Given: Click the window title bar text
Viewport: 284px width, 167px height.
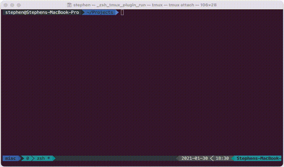Looking at the screenshot, I should point(145,5).
